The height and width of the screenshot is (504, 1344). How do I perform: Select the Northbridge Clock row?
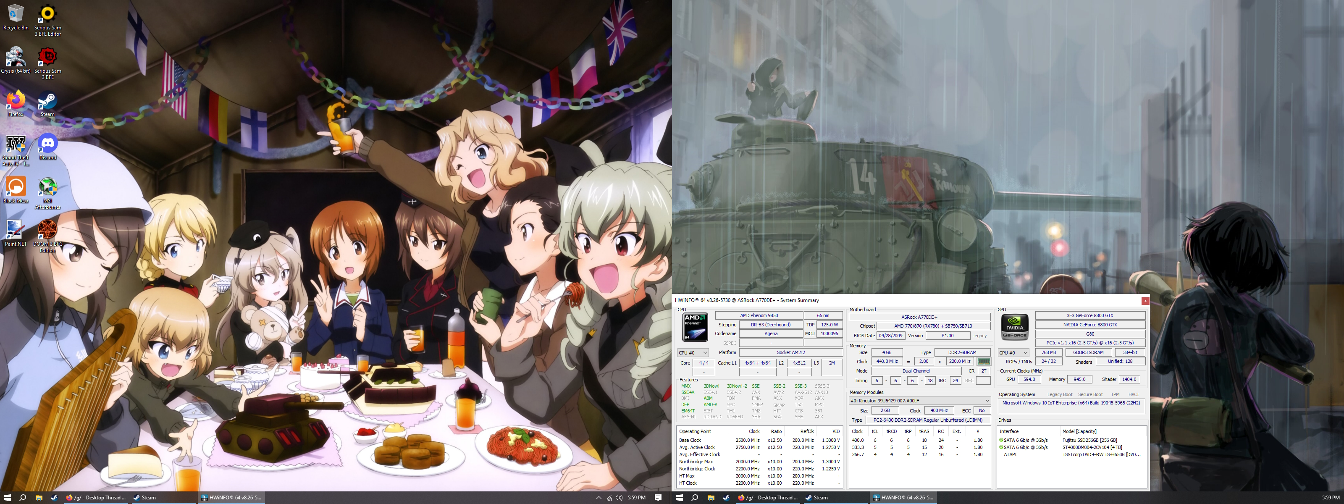click(759, 469)
